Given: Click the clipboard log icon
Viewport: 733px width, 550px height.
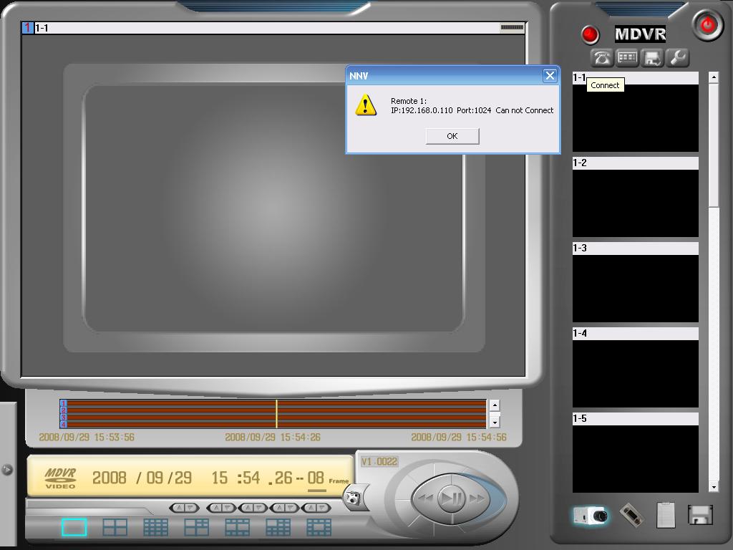Looking at the screenshot, I should pyautogui.click(x=666, y=514).
